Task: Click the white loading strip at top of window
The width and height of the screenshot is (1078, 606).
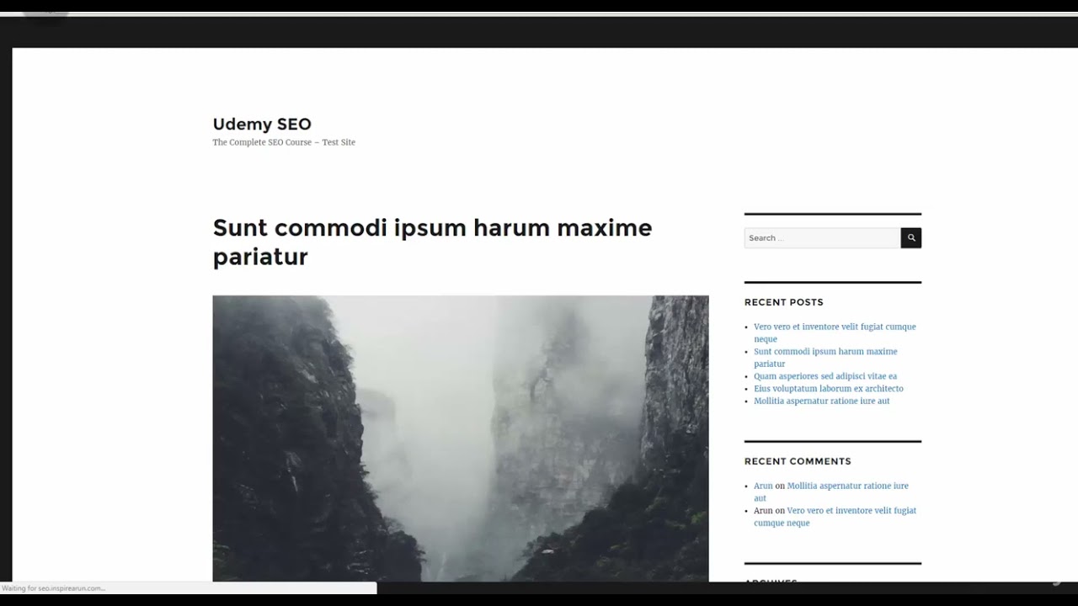Action: click(x=539, y=14)
